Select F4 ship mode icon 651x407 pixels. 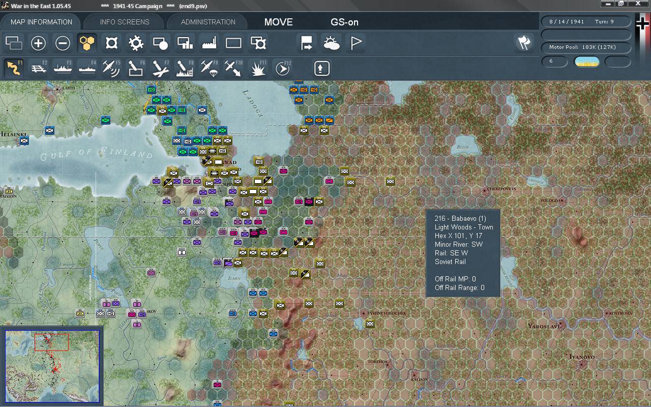87,68
